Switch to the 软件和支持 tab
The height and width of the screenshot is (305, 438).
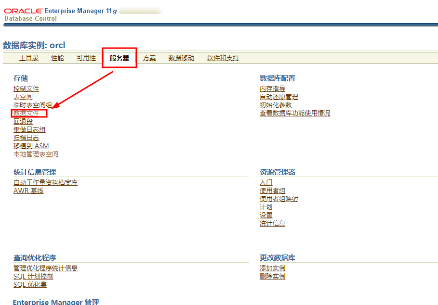pyautogui.click(x=223, y=58)
